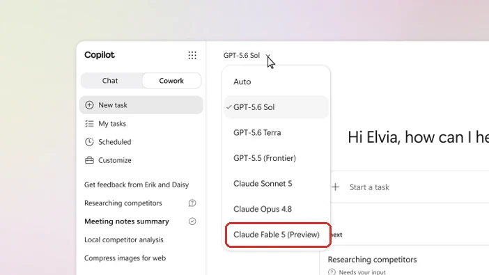This screenshot has width=489, height=275.
Task: Open the app launcher grid icon
Action: (192, 55)
